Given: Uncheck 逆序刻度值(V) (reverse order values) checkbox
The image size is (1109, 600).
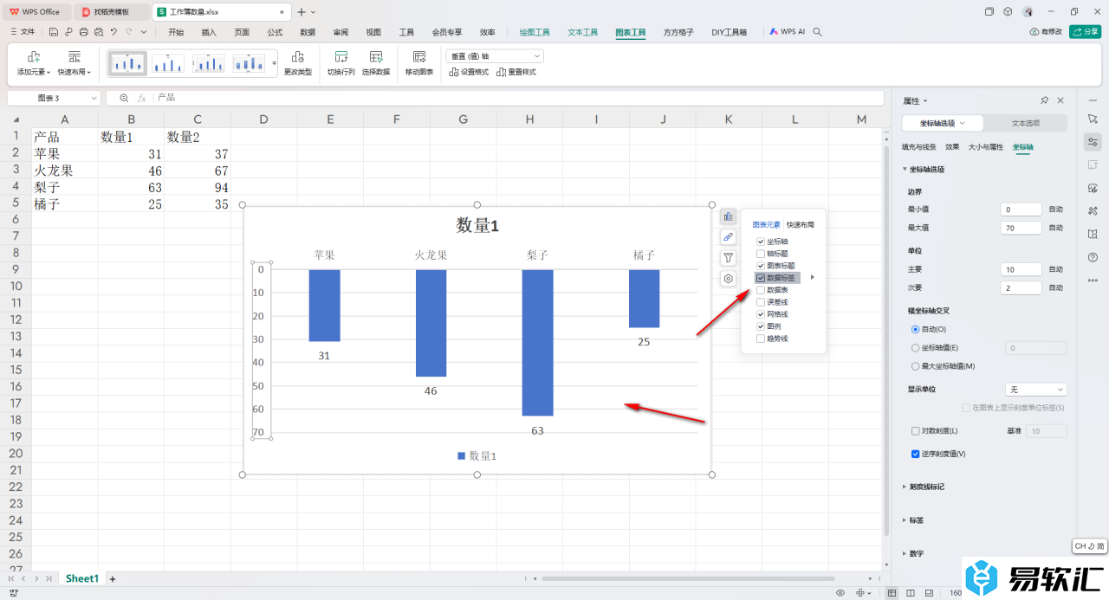Looking at the screenshot, I should (x=916, y=454).
